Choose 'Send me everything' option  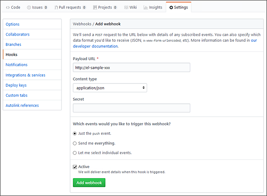[x=74, y=143]
